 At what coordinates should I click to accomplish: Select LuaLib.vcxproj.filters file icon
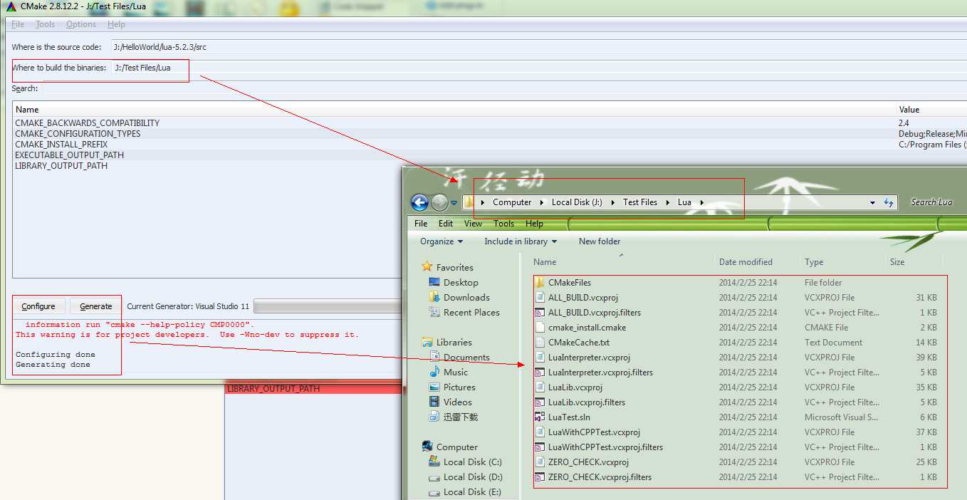[540, 402]
